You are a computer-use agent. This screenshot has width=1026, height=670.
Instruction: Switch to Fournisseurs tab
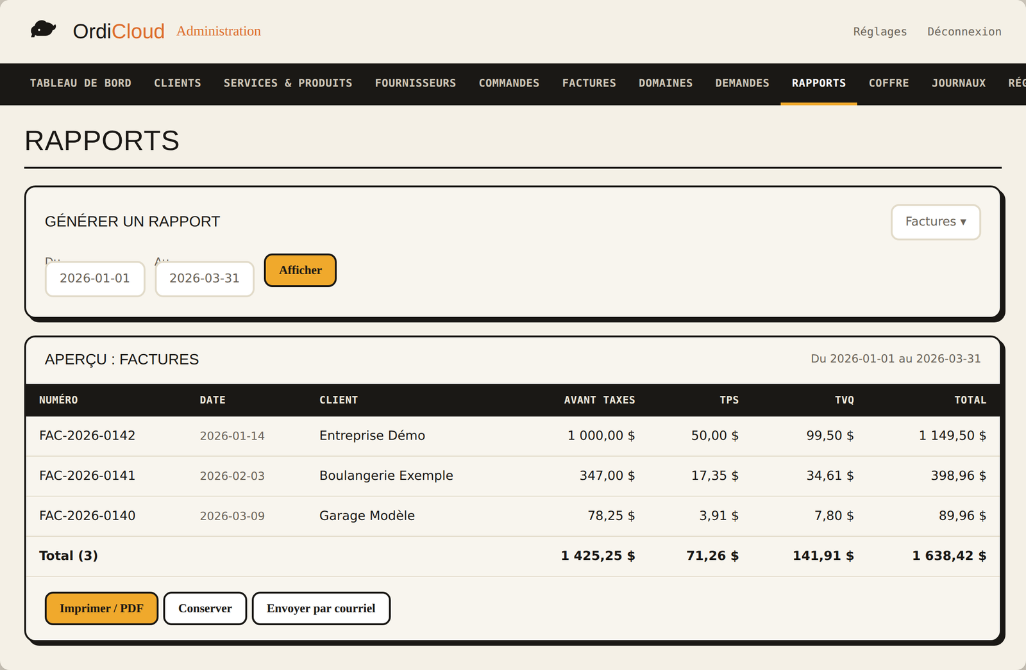pyautogui.click(x=416, y=83)
